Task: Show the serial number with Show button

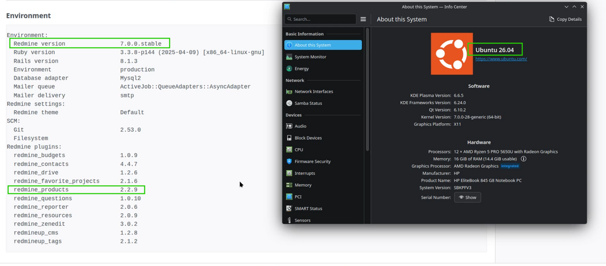Action: click(468, 197)
